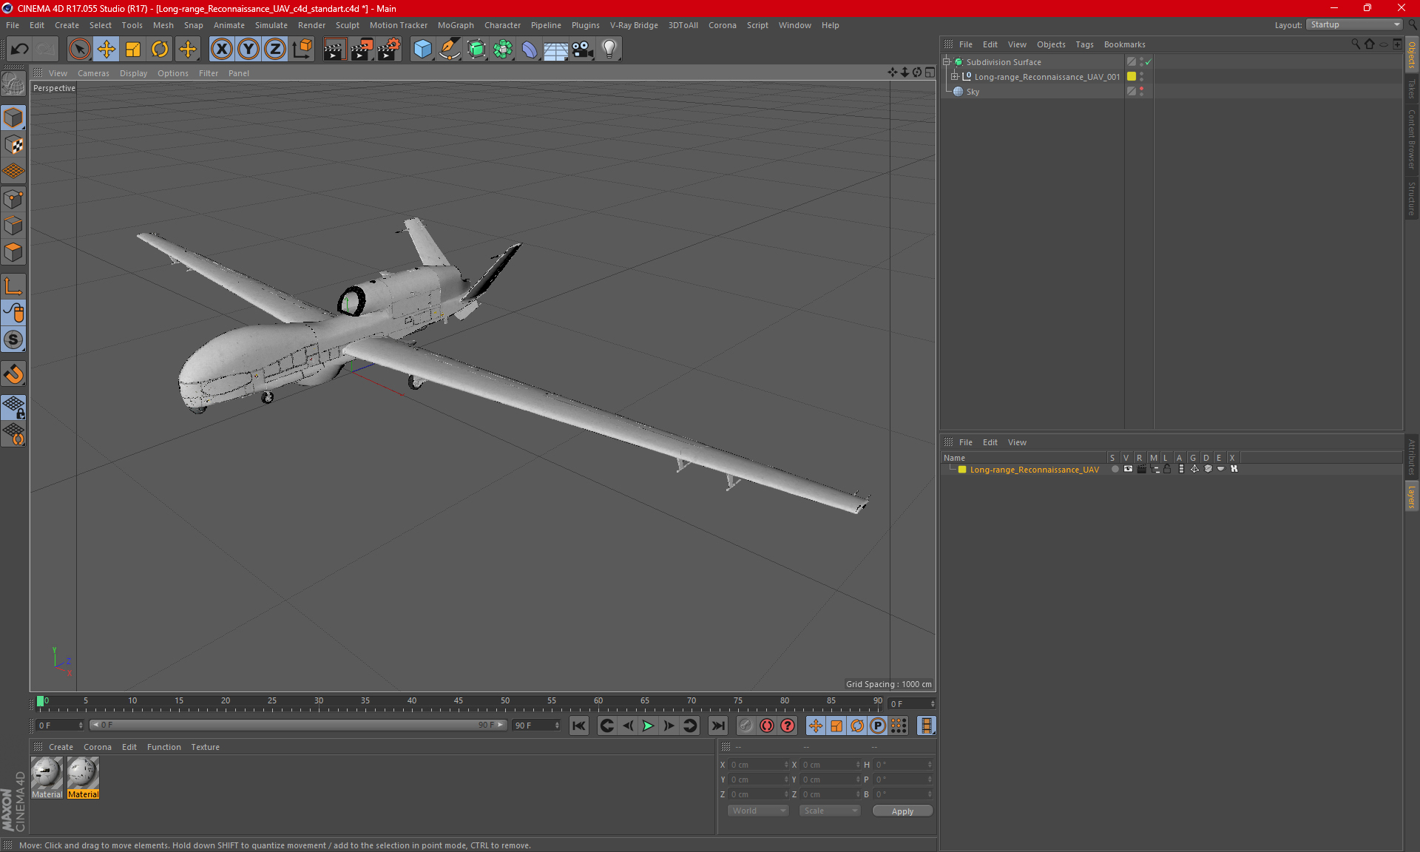Image resolution: width=1420 pixels, height=852 pixels.
Task: Toggle Z axis lock
Action: (275, 49)
